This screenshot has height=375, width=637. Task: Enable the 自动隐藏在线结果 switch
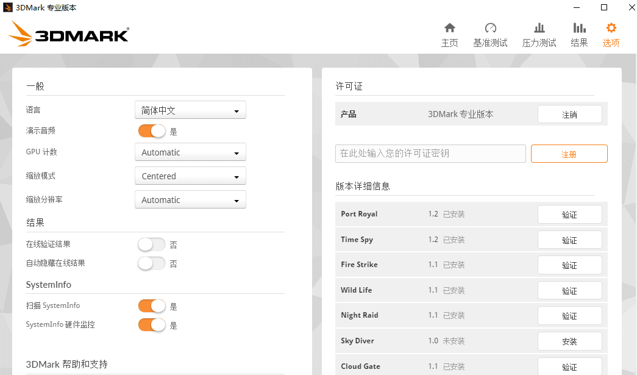point(152,263)
